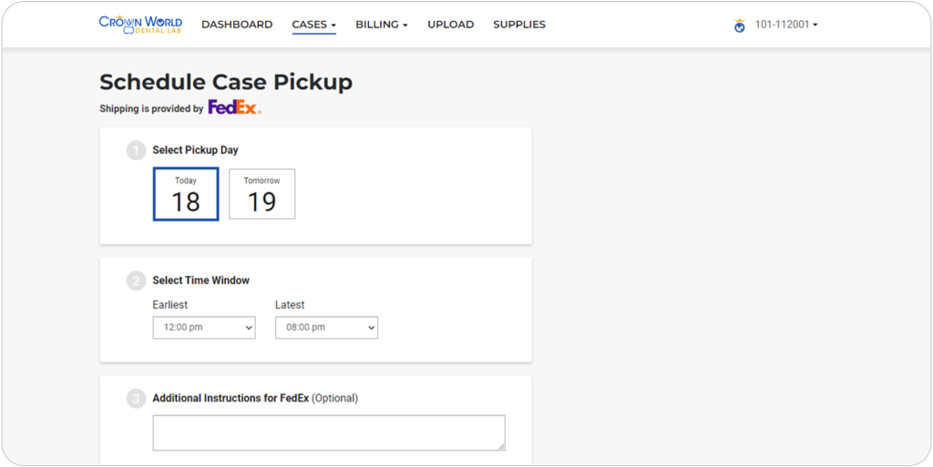The width and height of the screenshot is (933, 467).
Task: Expand the 101-112001 account menu
Action: (786, 25)
